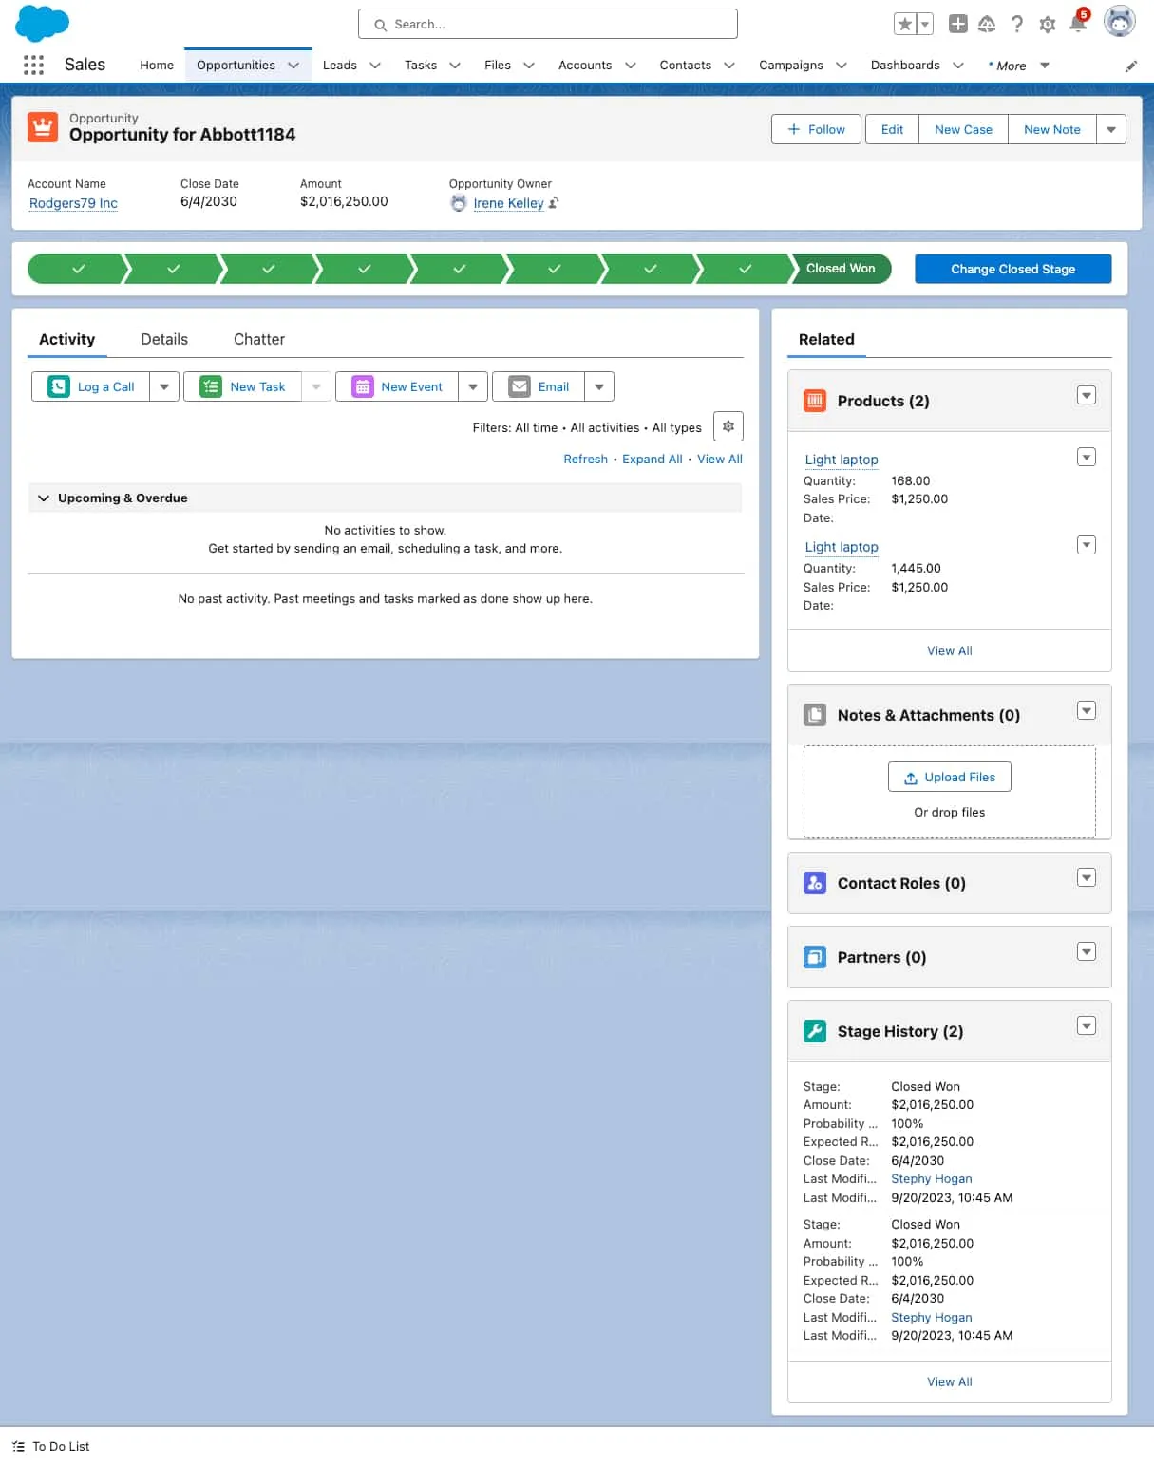Open the Campaigns navigation tab

pos(791,66)
